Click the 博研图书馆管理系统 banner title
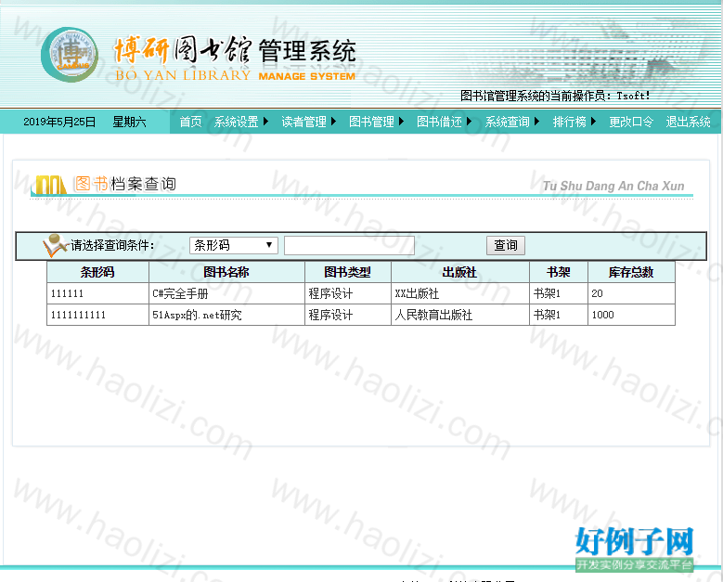Image resolution: width=723 pixels, height=582 pixels. [235, 51]
